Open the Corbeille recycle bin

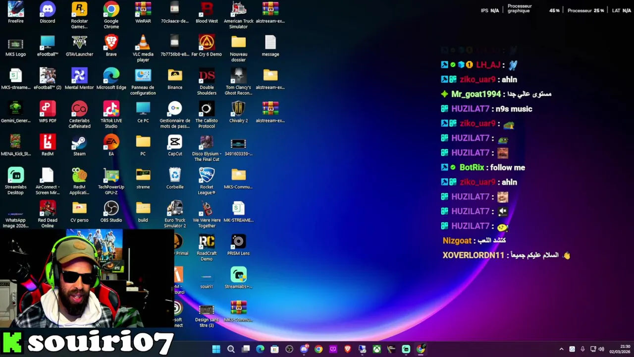tap(175, 179)
